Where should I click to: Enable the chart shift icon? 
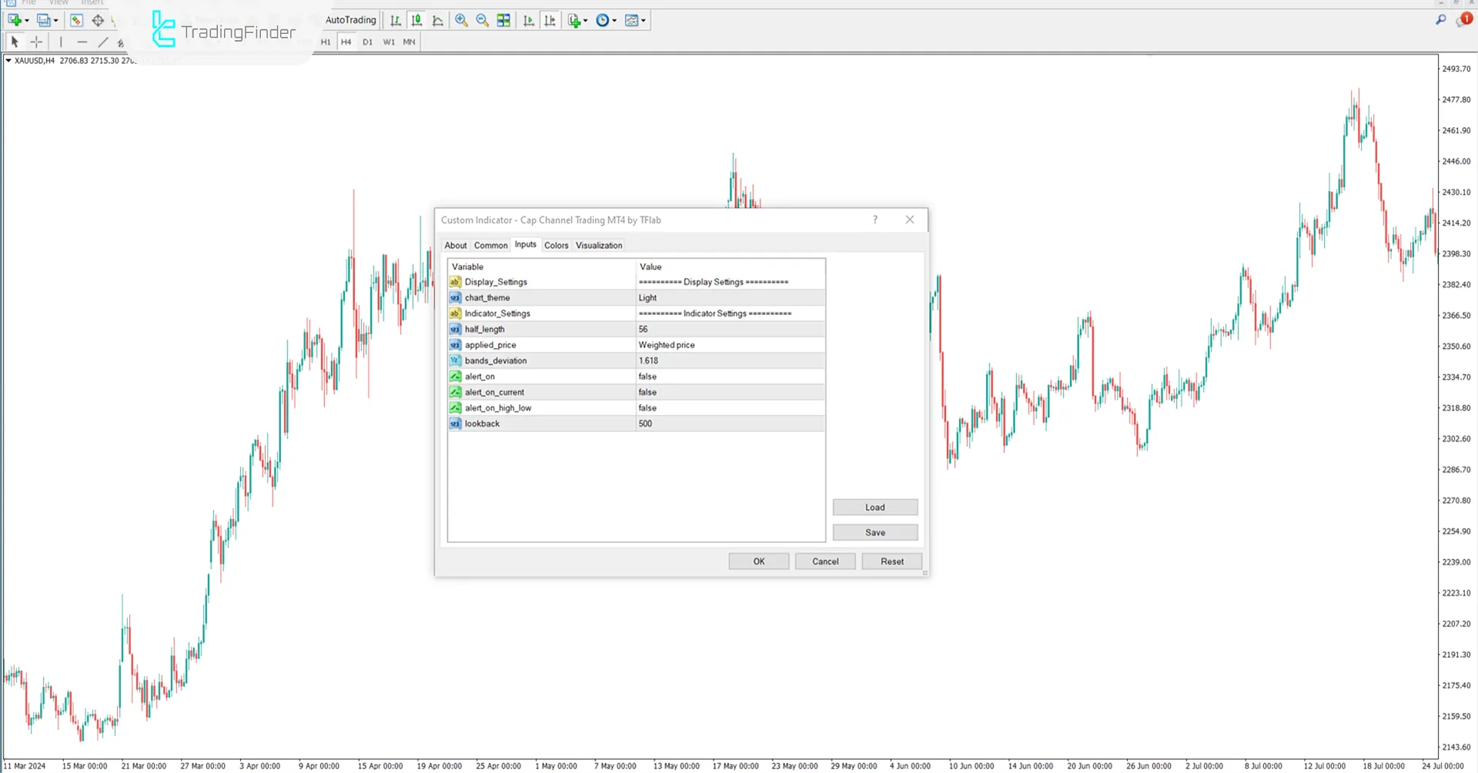(550, 21)
